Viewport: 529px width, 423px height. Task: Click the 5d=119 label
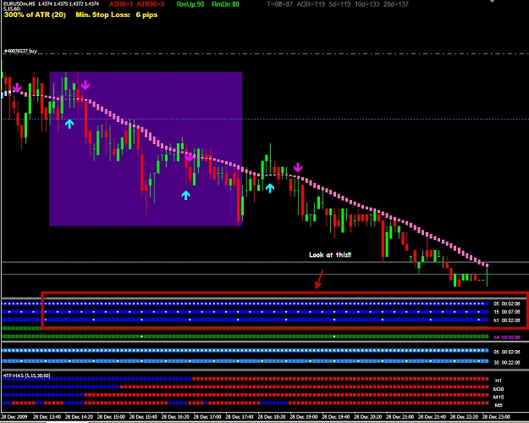pos(339,4)
